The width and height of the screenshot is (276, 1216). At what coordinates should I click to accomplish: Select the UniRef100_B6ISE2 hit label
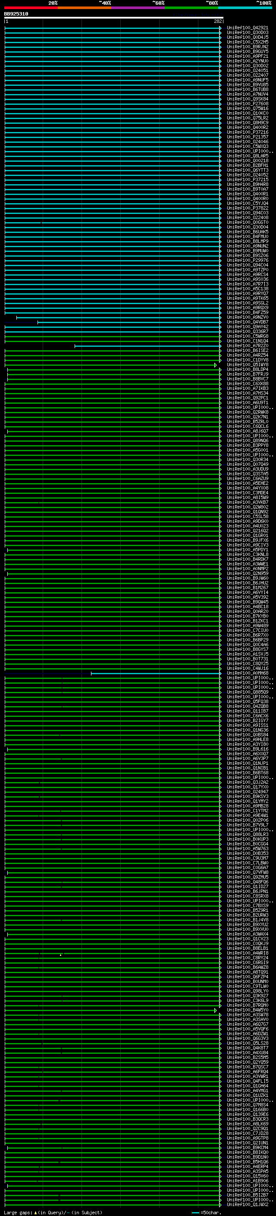pos(248,350)
